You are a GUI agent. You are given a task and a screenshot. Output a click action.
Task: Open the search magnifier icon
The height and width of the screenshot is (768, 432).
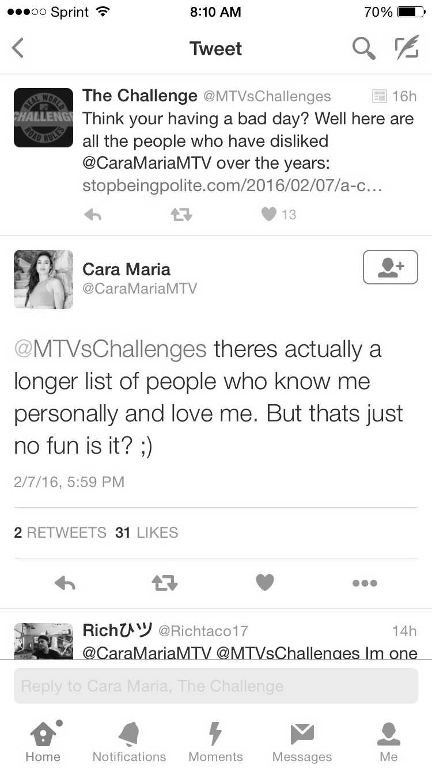(363, 49)
